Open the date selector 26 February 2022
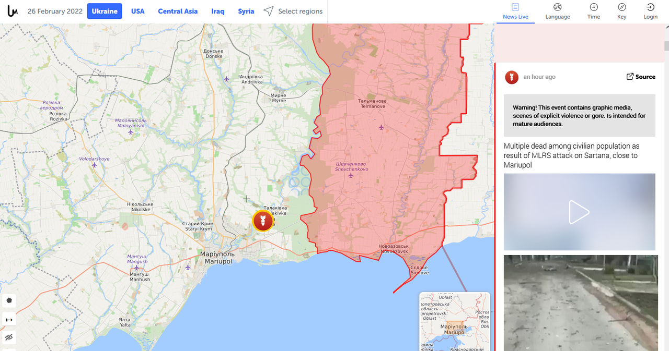The image size is (669, 351). [55, 11]
